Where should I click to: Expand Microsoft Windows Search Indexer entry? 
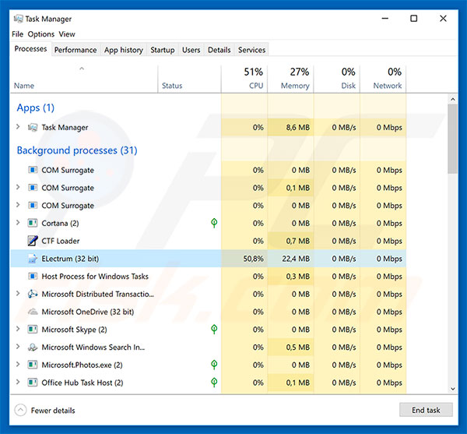point(18,347)
